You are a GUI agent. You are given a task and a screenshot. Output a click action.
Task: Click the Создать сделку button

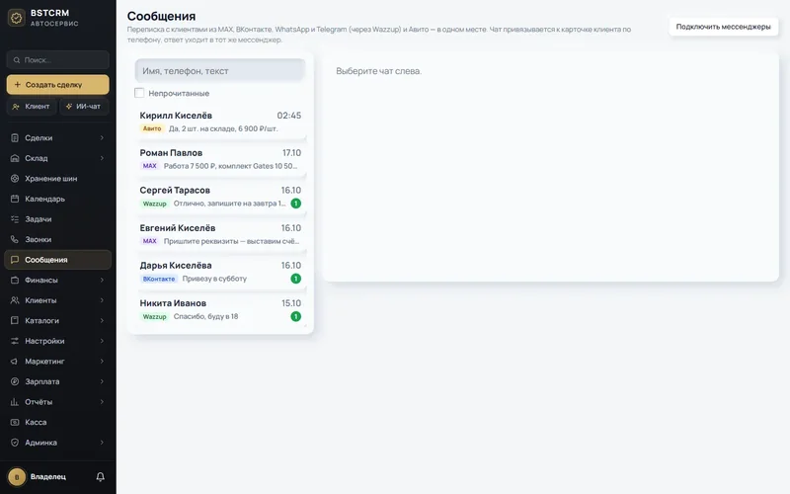58,85
